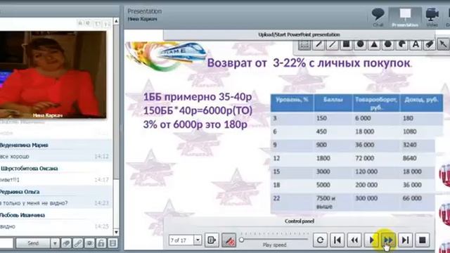Select chat user Шерстобитова Оксана
Screen dimensions: 450x253
point(29,169)
